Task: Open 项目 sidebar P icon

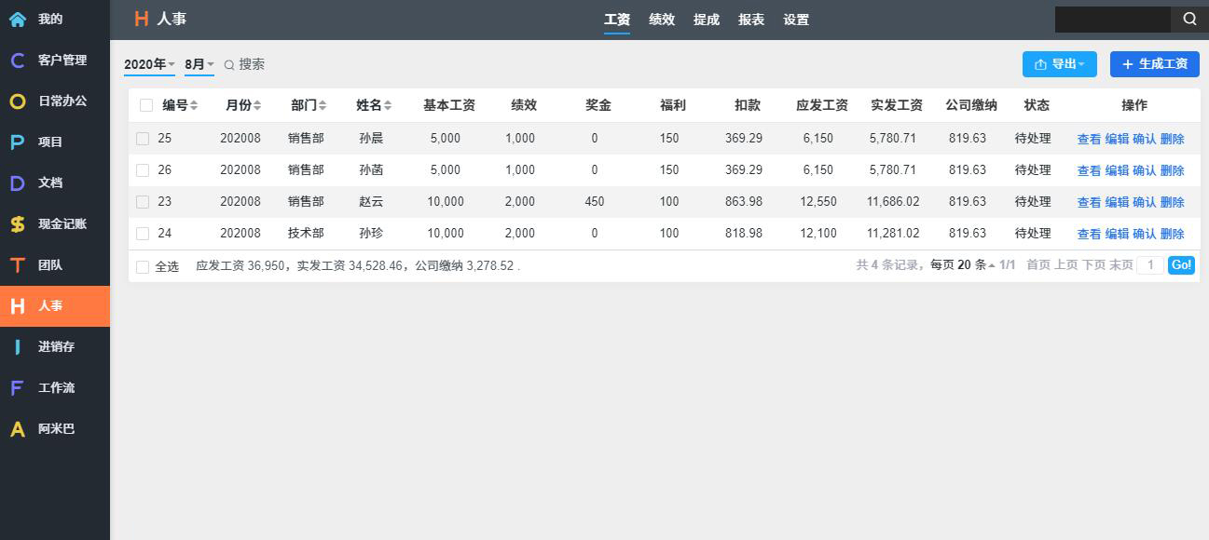Action: 18,142
